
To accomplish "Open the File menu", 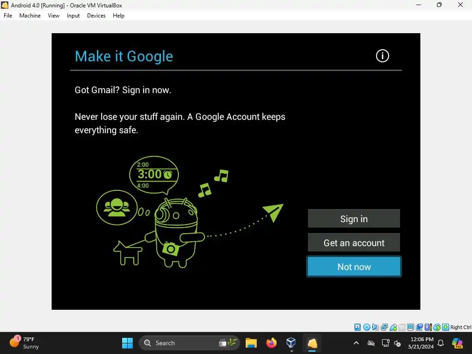I will [x=8, y=16].
